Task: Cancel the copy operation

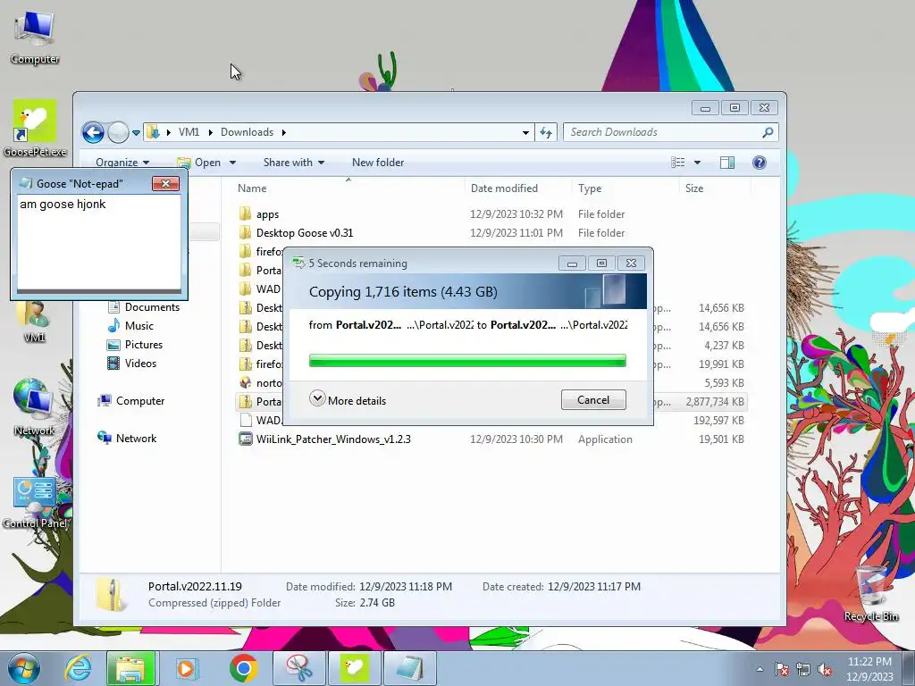Action: [x=593, y=400]
